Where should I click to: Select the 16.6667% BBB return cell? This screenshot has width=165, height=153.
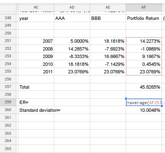point(108,56)
